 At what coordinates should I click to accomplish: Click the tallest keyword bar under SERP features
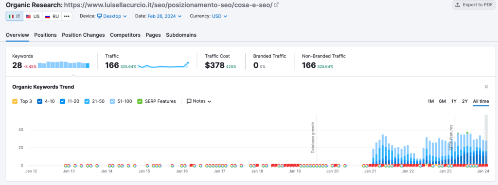pyautogui.click(x=467, y=148)
